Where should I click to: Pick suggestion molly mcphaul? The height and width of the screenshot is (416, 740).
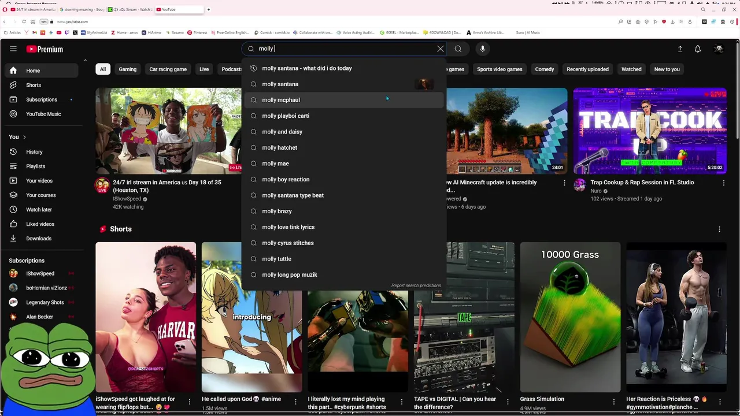(344, 100)
